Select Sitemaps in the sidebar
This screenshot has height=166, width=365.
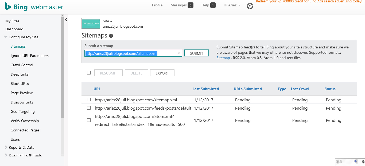pos(18,46)
